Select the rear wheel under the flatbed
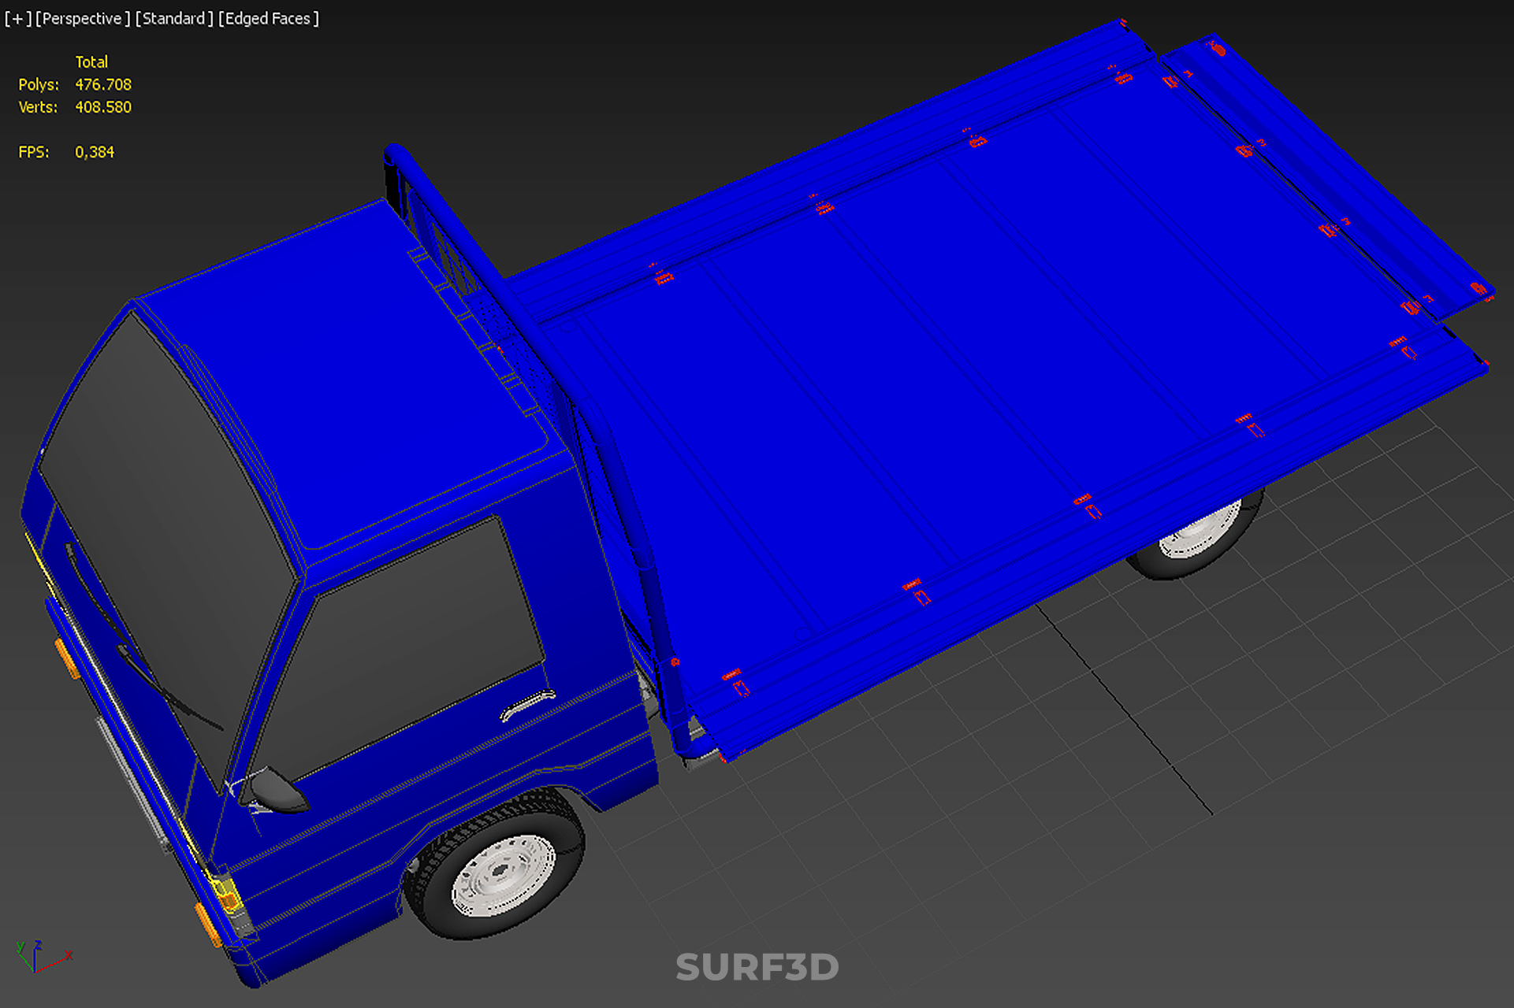Viewport: 1514px width, 1008px height. click(1198, 535)
